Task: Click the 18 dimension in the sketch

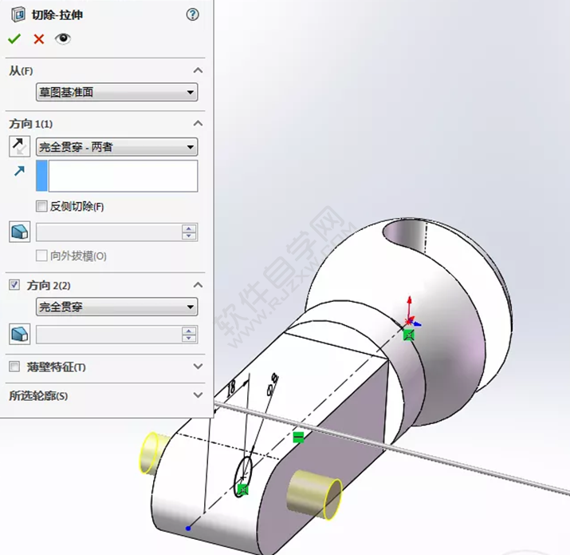Action: (231, 388)
